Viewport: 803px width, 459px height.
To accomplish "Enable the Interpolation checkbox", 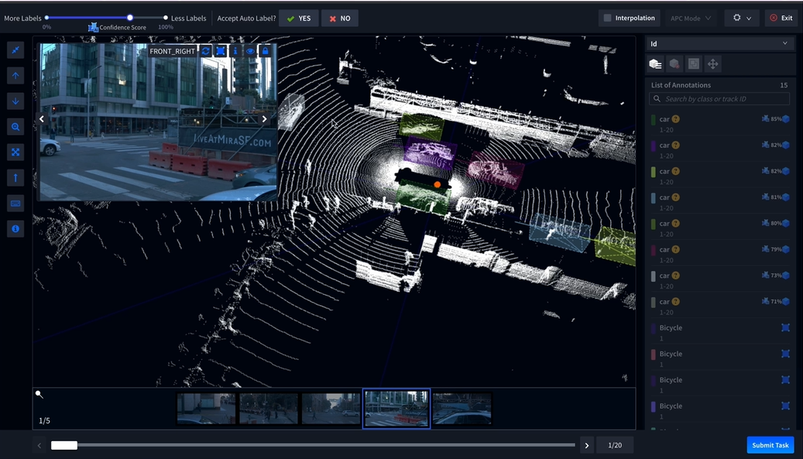I will point(607,18).
